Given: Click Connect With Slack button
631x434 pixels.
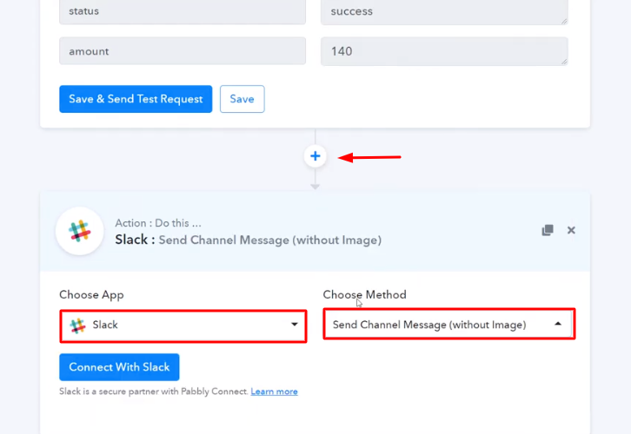Looking at the screenshot, I should click(x=119, y=367).
